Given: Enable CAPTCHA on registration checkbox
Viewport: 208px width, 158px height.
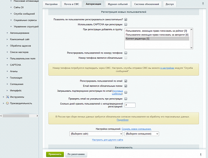Looking at the screenshot, I should (126, 25).
